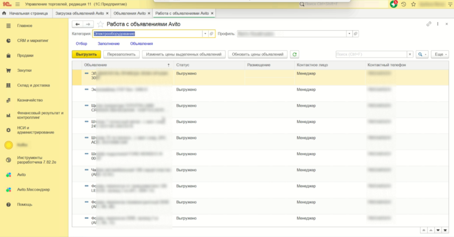Screen dimensions: 454x237
Task: Expand the Категория dropdown arrow
Action: [x=205, y=34]
